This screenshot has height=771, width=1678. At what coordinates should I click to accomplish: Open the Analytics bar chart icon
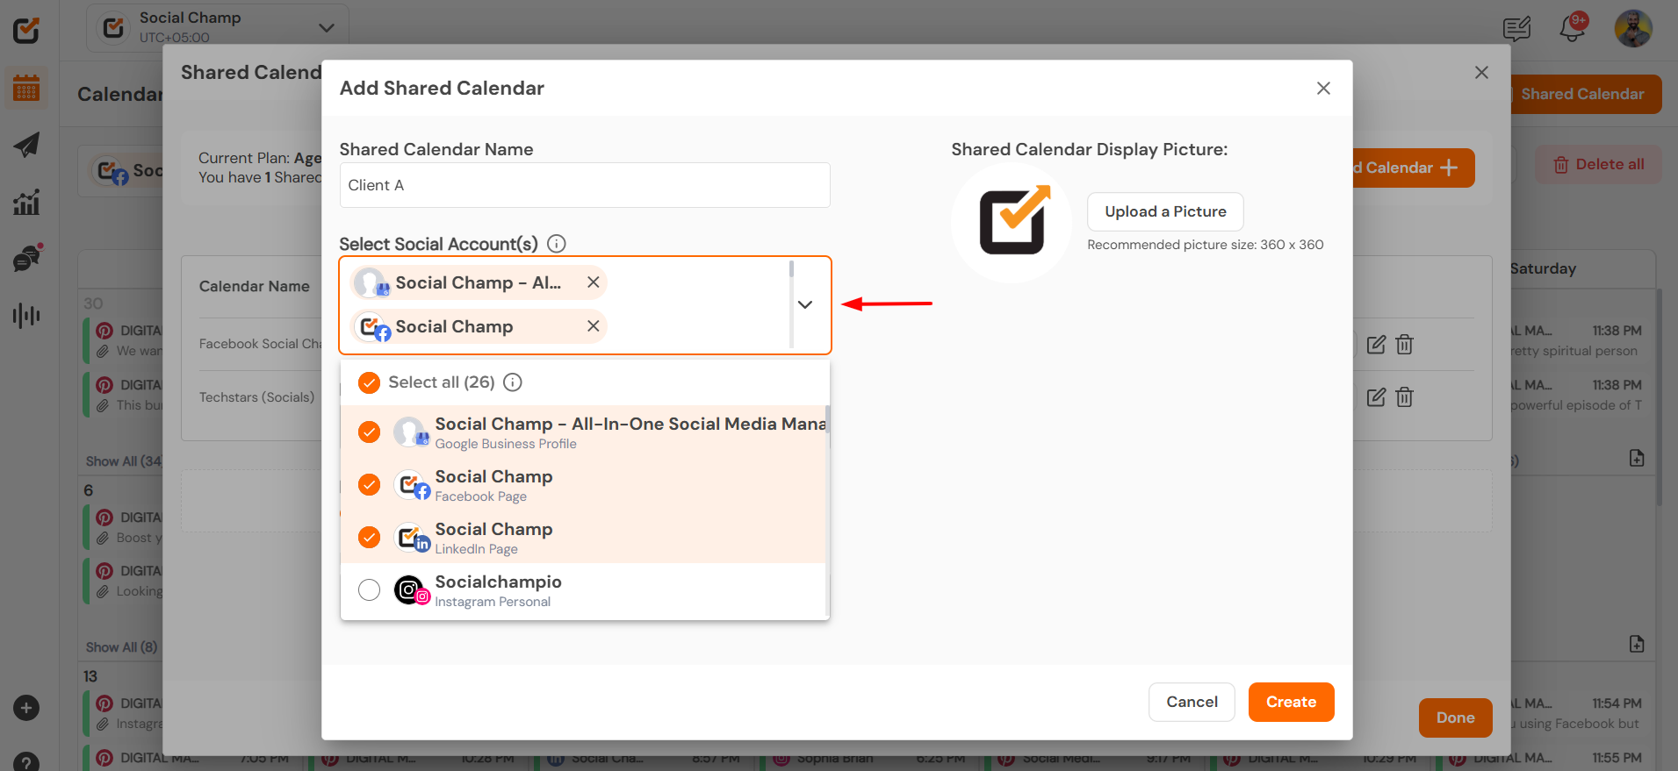(26, 202)
